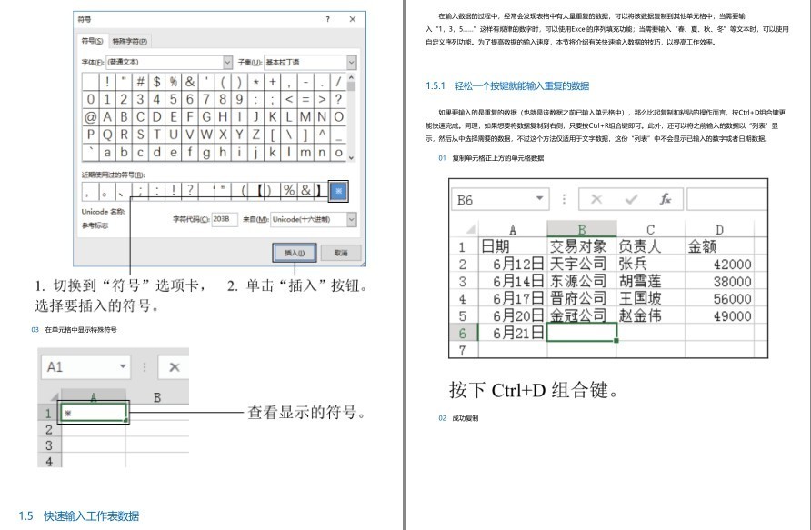Image resolution: width=811 pixels, height=530 pixels.
Task: Select column C header in the B6 worksheet
Action: click(x=651, y=230)
